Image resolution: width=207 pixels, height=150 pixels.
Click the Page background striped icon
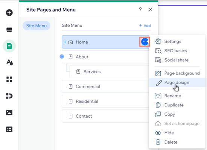(158, 73)
